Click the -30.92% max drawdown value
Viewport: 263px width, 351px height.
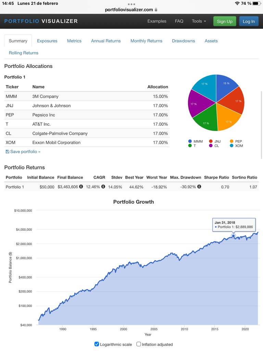click(x=188, y=187)
